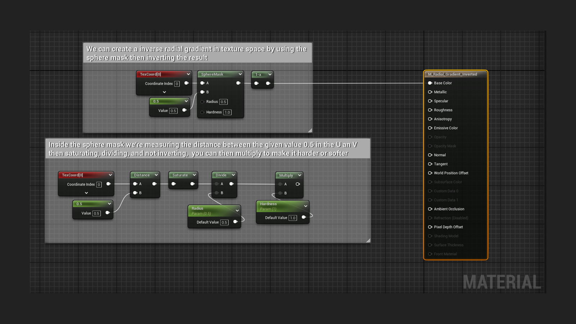576x324 pixels.
Task: Collapse the 1-x node using its chevron
Action: pyautogui.click(x=270, y=75)
